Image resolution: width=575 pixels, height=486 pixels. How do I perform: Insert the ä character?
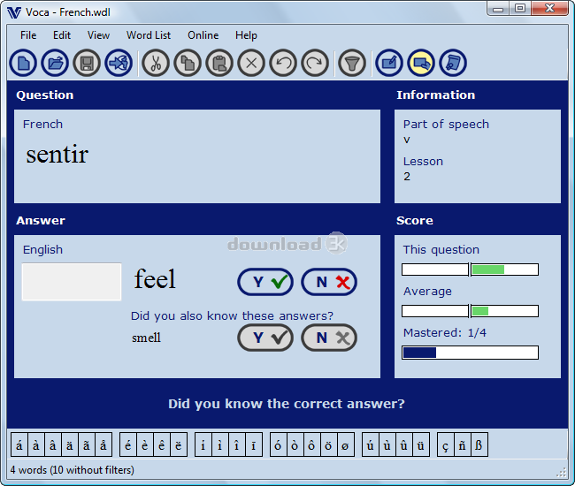(x=70, y=445)
